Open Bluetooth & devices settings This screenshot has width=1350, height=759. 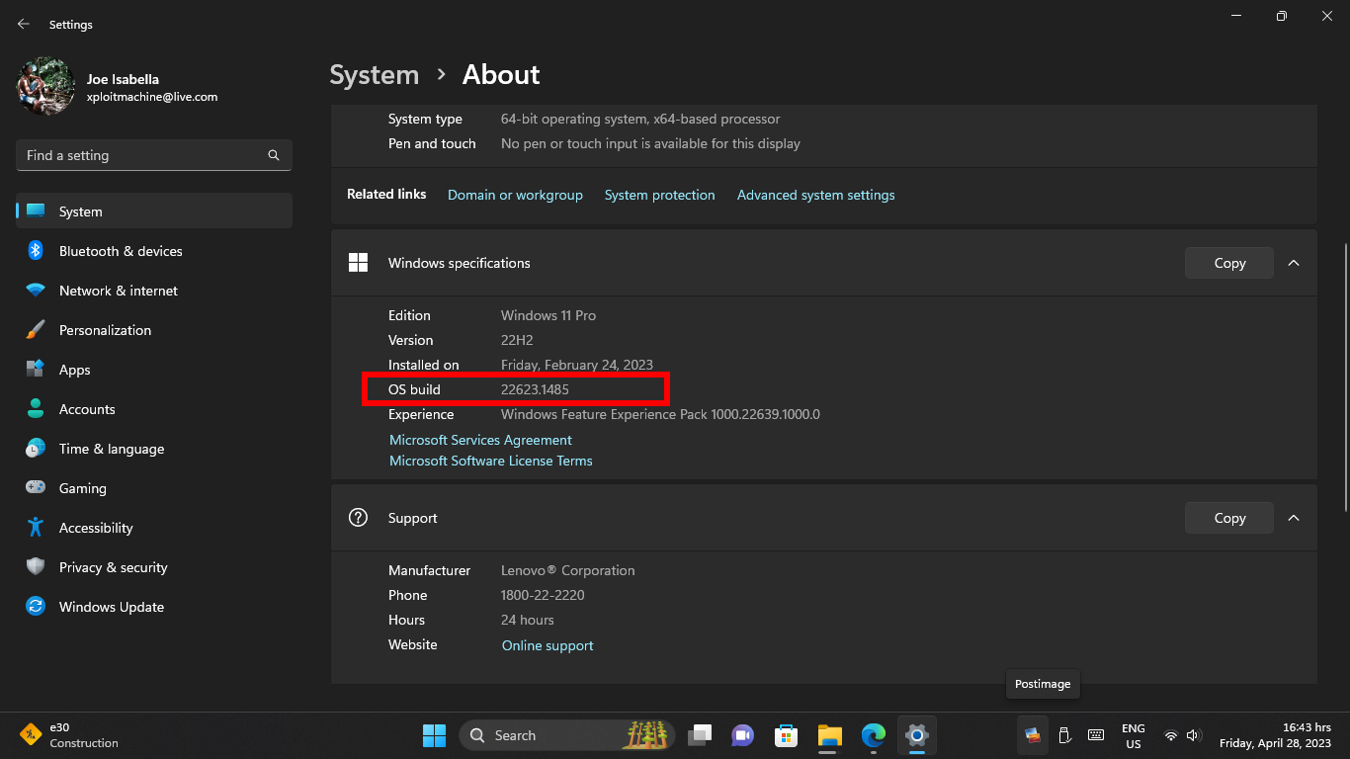(x=154, y=251)
